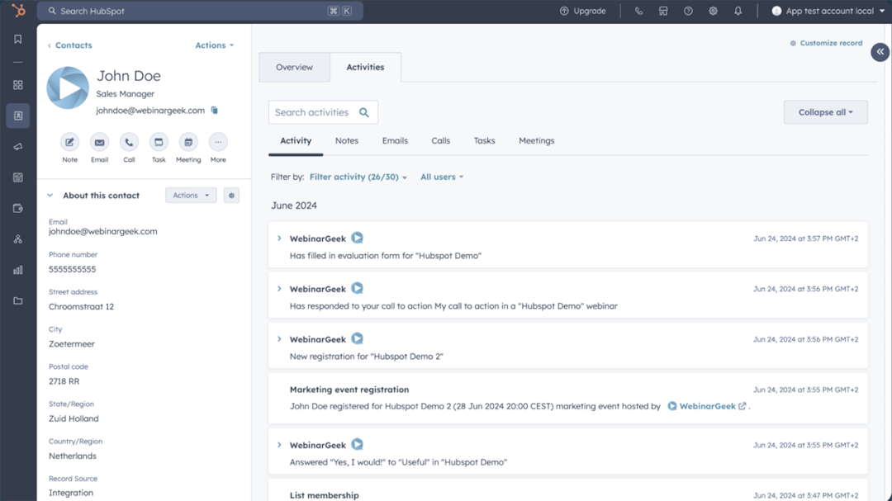Viewport: 892px width, 501px height.
Task: Compose an Email to the contact
Action: coord(100,142)
